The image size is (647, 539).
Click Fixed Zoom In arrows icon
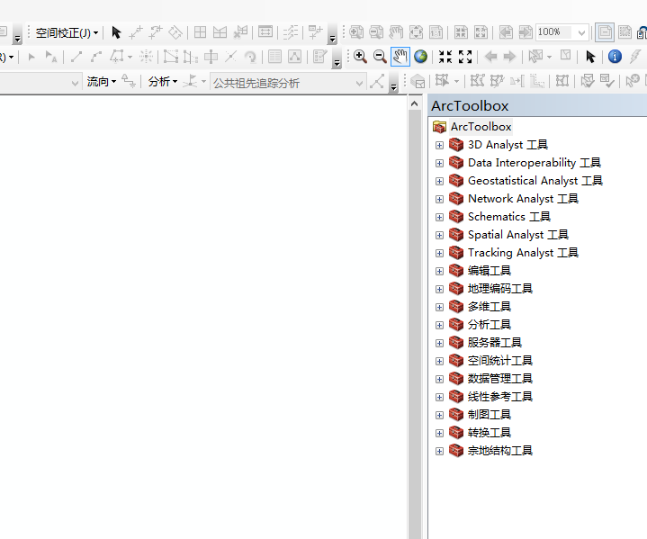tap(445, 57)
